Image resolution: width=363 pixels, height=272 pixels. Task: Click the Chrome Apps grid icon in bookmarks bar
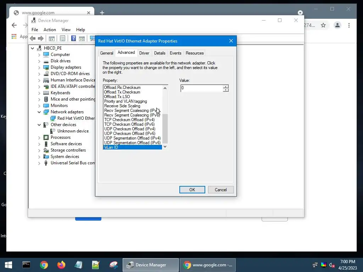(x=14, y=36)
